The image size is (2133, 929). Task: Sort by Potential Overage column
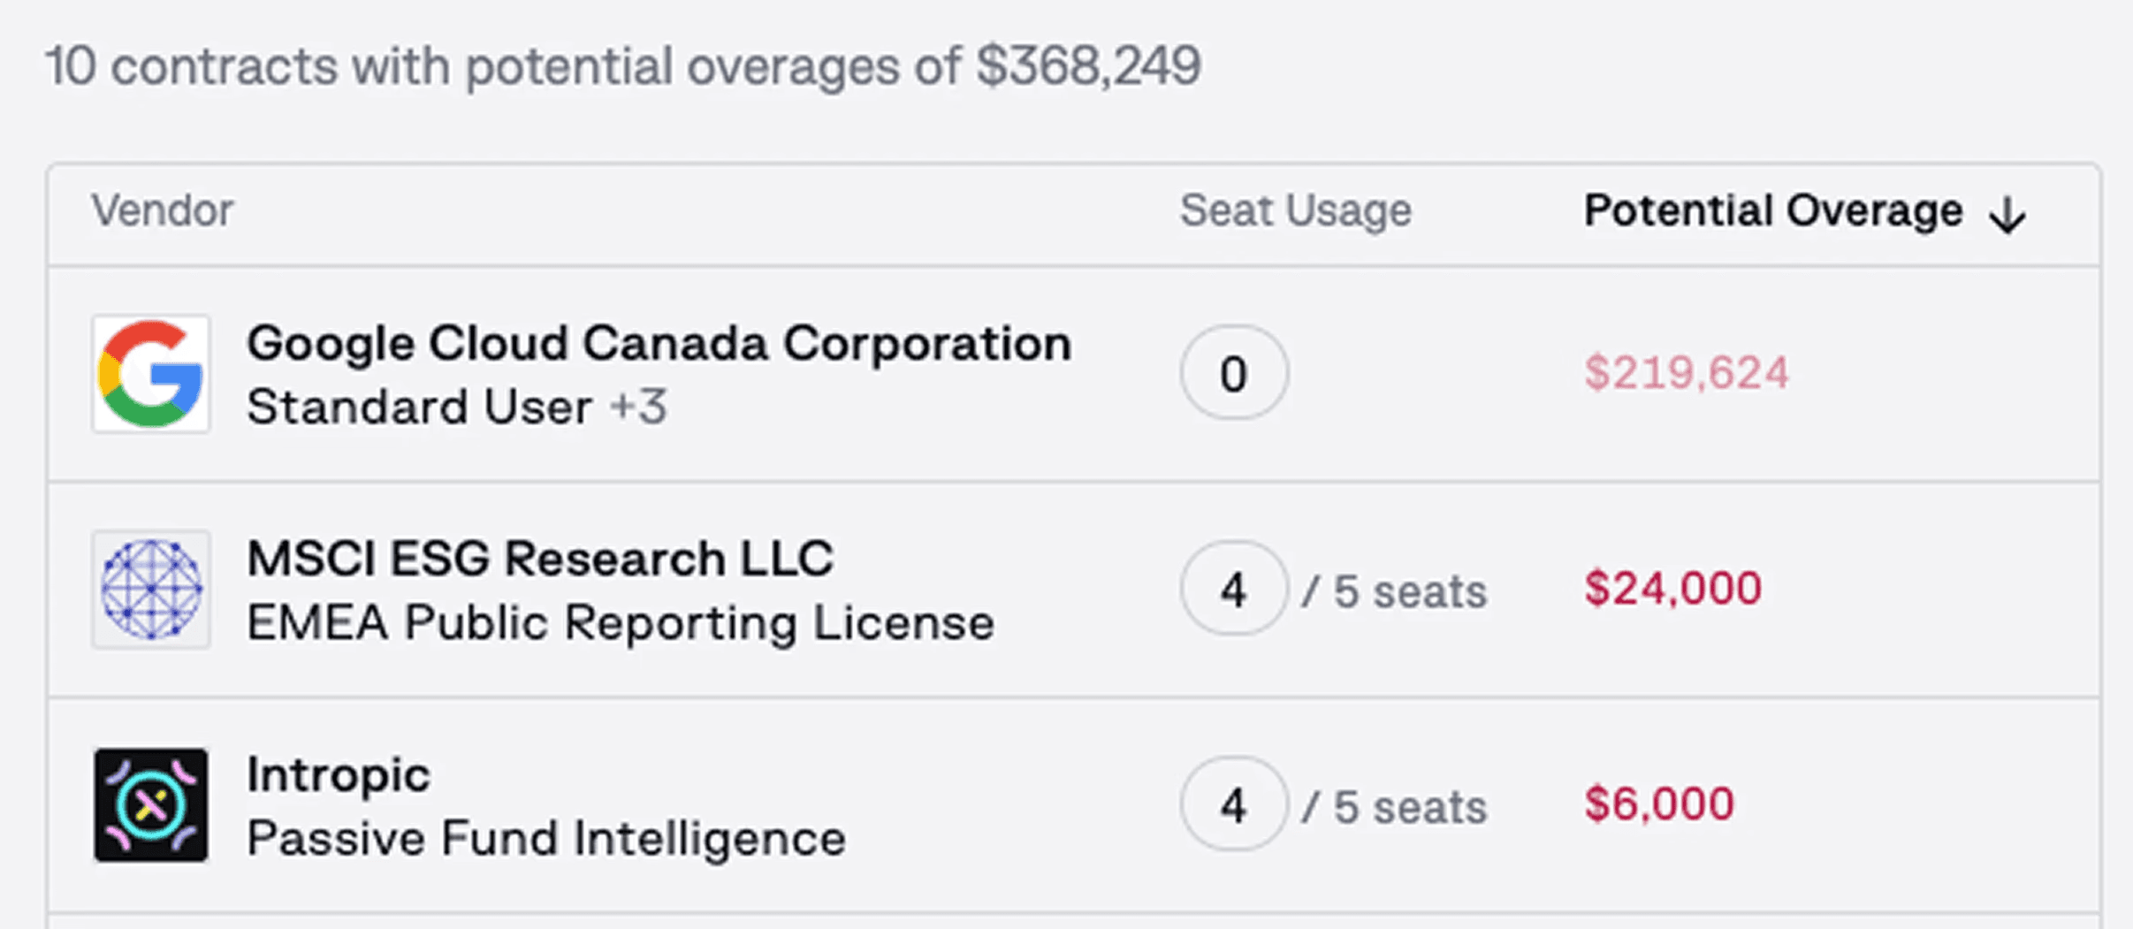(x=1771, y=211)
